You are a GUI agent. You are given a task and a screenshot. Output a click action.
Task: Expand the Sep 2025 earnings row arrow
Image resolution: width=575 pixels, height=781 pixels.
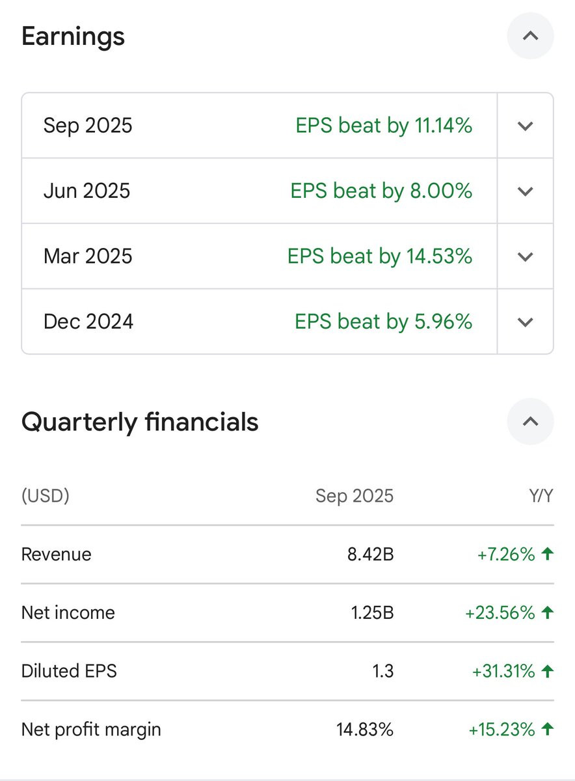tap(526, 126)
